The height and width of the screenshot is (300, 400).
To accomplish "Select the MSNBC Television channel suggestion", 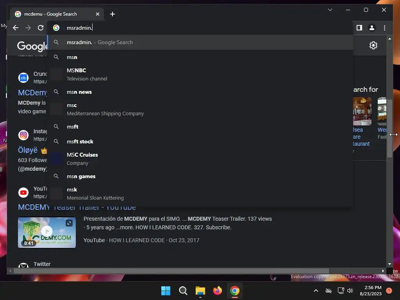I will pos(200,75).
